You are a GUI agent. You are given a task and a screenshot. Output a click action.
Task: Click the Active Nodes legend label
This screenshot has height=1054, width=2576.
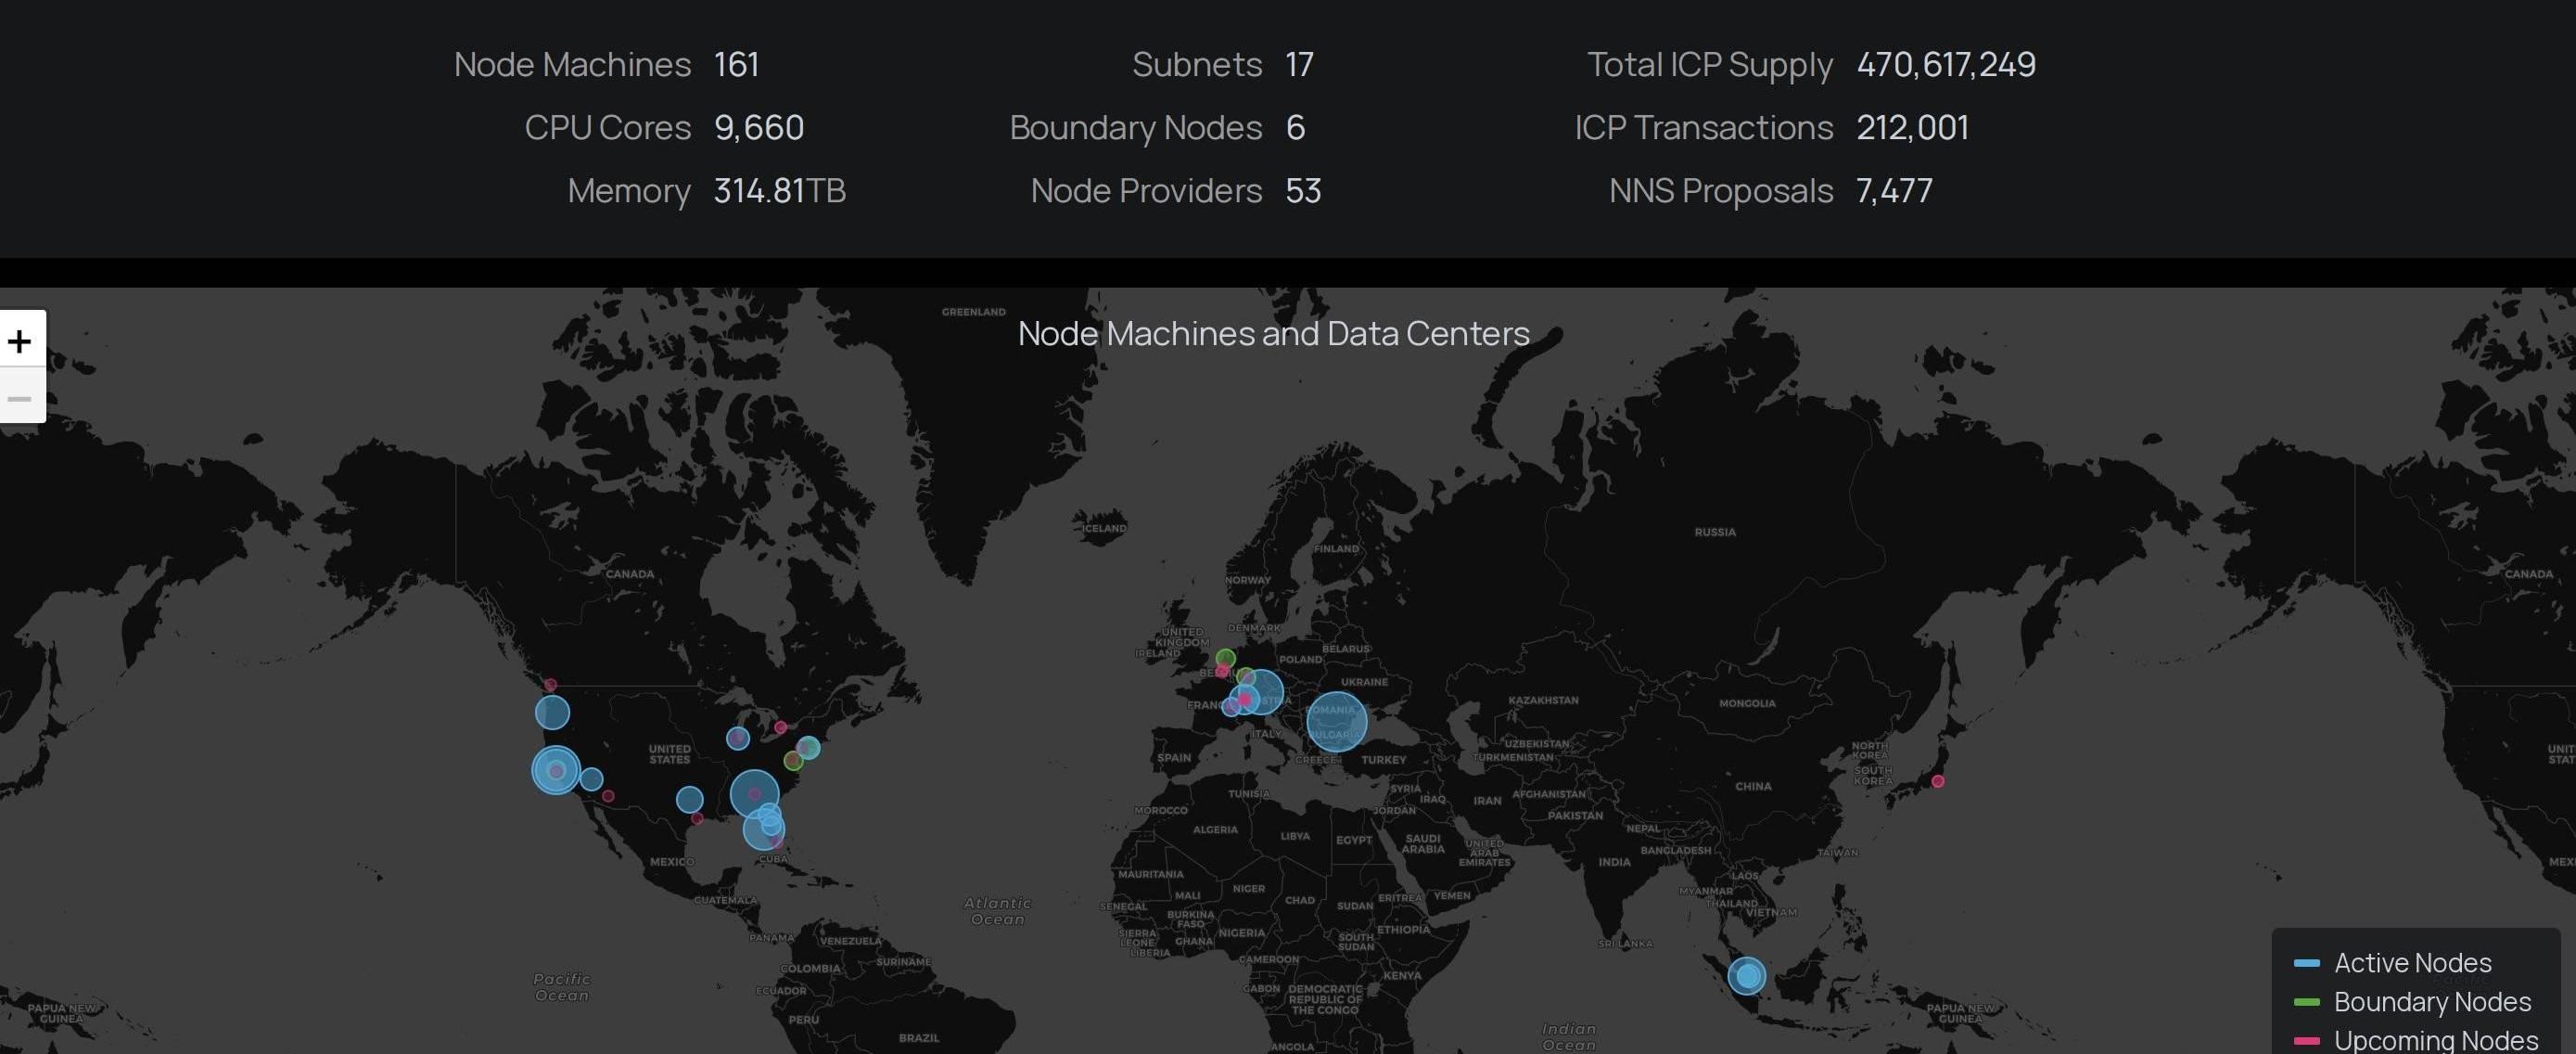(2412, 963)
